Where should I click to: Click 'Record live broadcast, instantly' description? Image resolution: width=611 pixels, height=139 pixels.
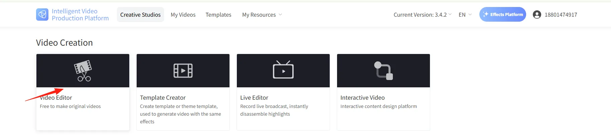[x=274, y=110]
